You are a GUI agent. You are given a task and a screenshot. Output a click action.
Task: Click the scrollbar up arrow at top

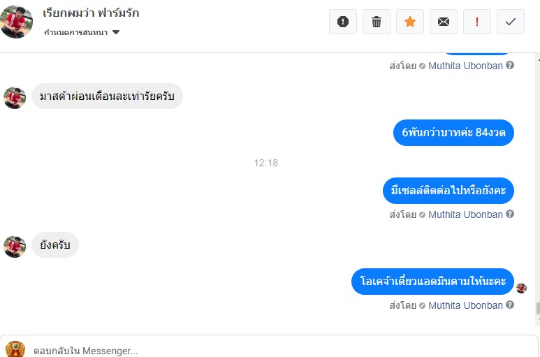pyautogui.click(x=539, y=59)
